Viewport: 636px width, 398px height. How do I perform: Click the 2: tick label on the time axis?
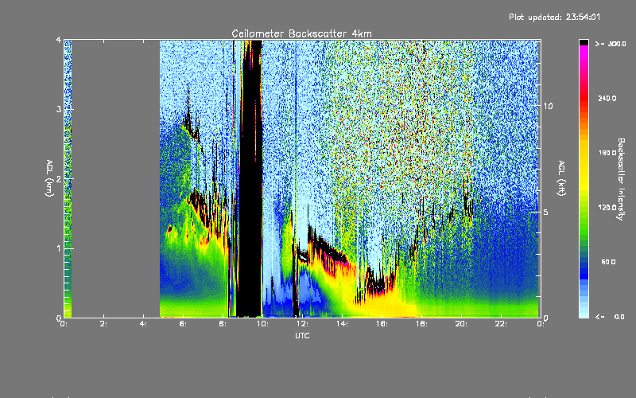click(104, 324)
